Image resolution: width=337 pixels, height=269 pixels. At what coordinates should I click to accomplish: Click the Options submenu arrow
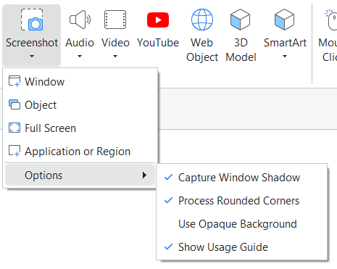144,175
